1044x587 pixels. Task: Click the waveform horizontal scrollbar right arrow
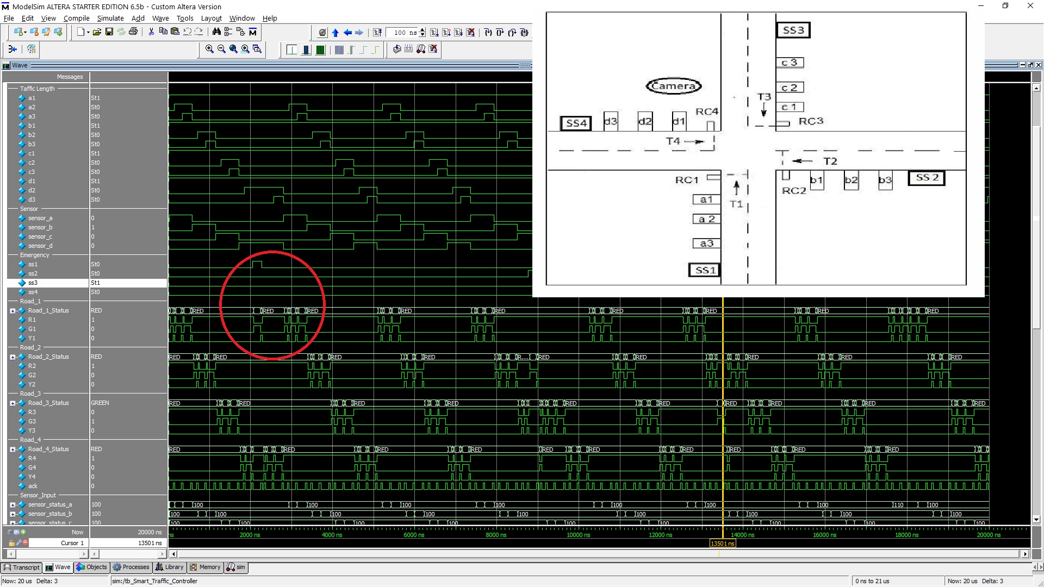1026,554
